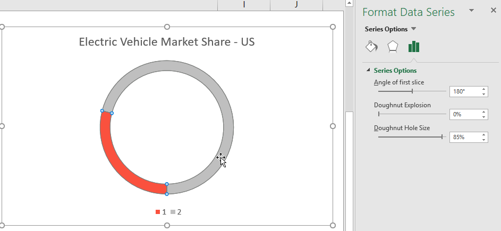The image size is (501, 231).
Task: Decrease the Doughnut Explosion percentage
Action: 484,117
